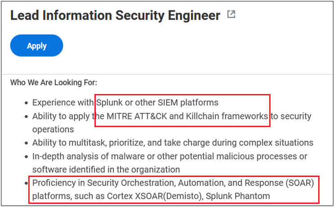Image resolution: width=335 pixels, height=207 pixels.
Task: Select the 'Who We Are Looking For:' heading
Action: [54, 82]
